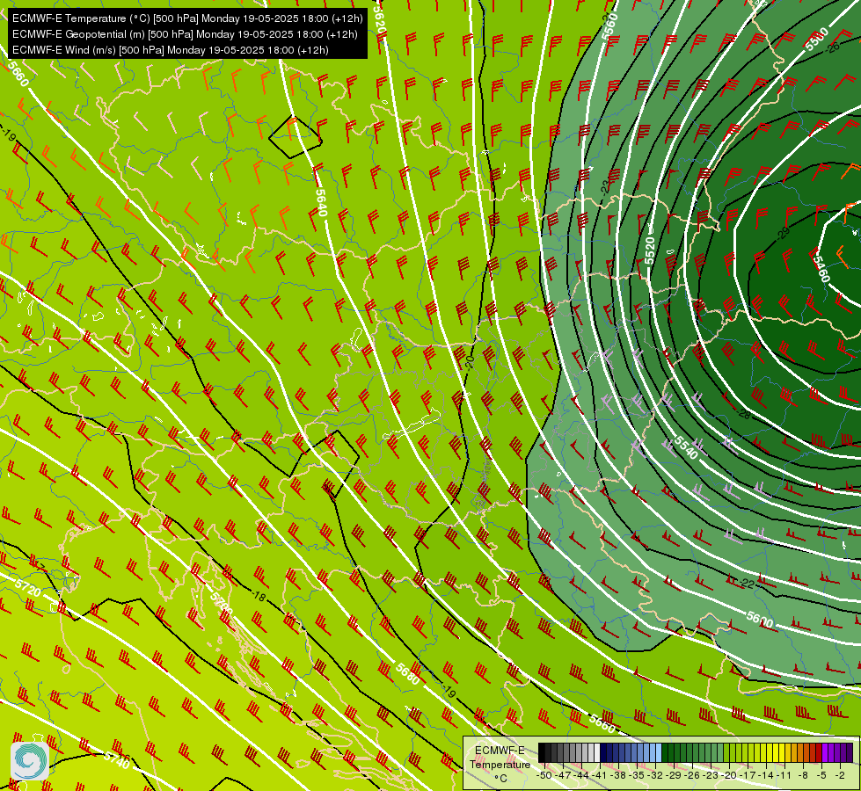
Task: Click the legend title ECMWF-E Temperature °C
Action: (x=500, y=764)
